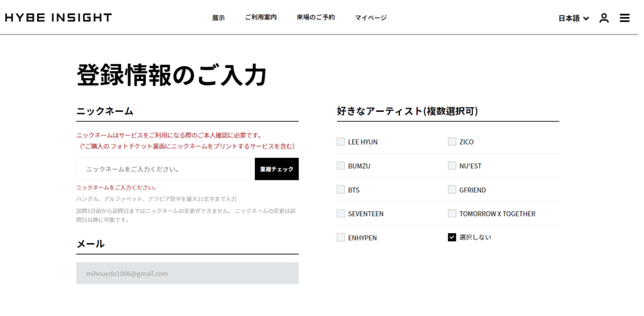Image resolution: width=644 pixels, height=316 pixels.
Task: Check the LEE HYUN artist checkbox
Action: point(341,141)
